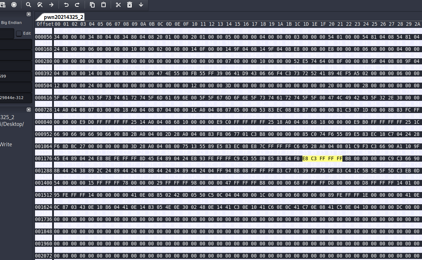Click offset label 000056

(x=43, y=37)
